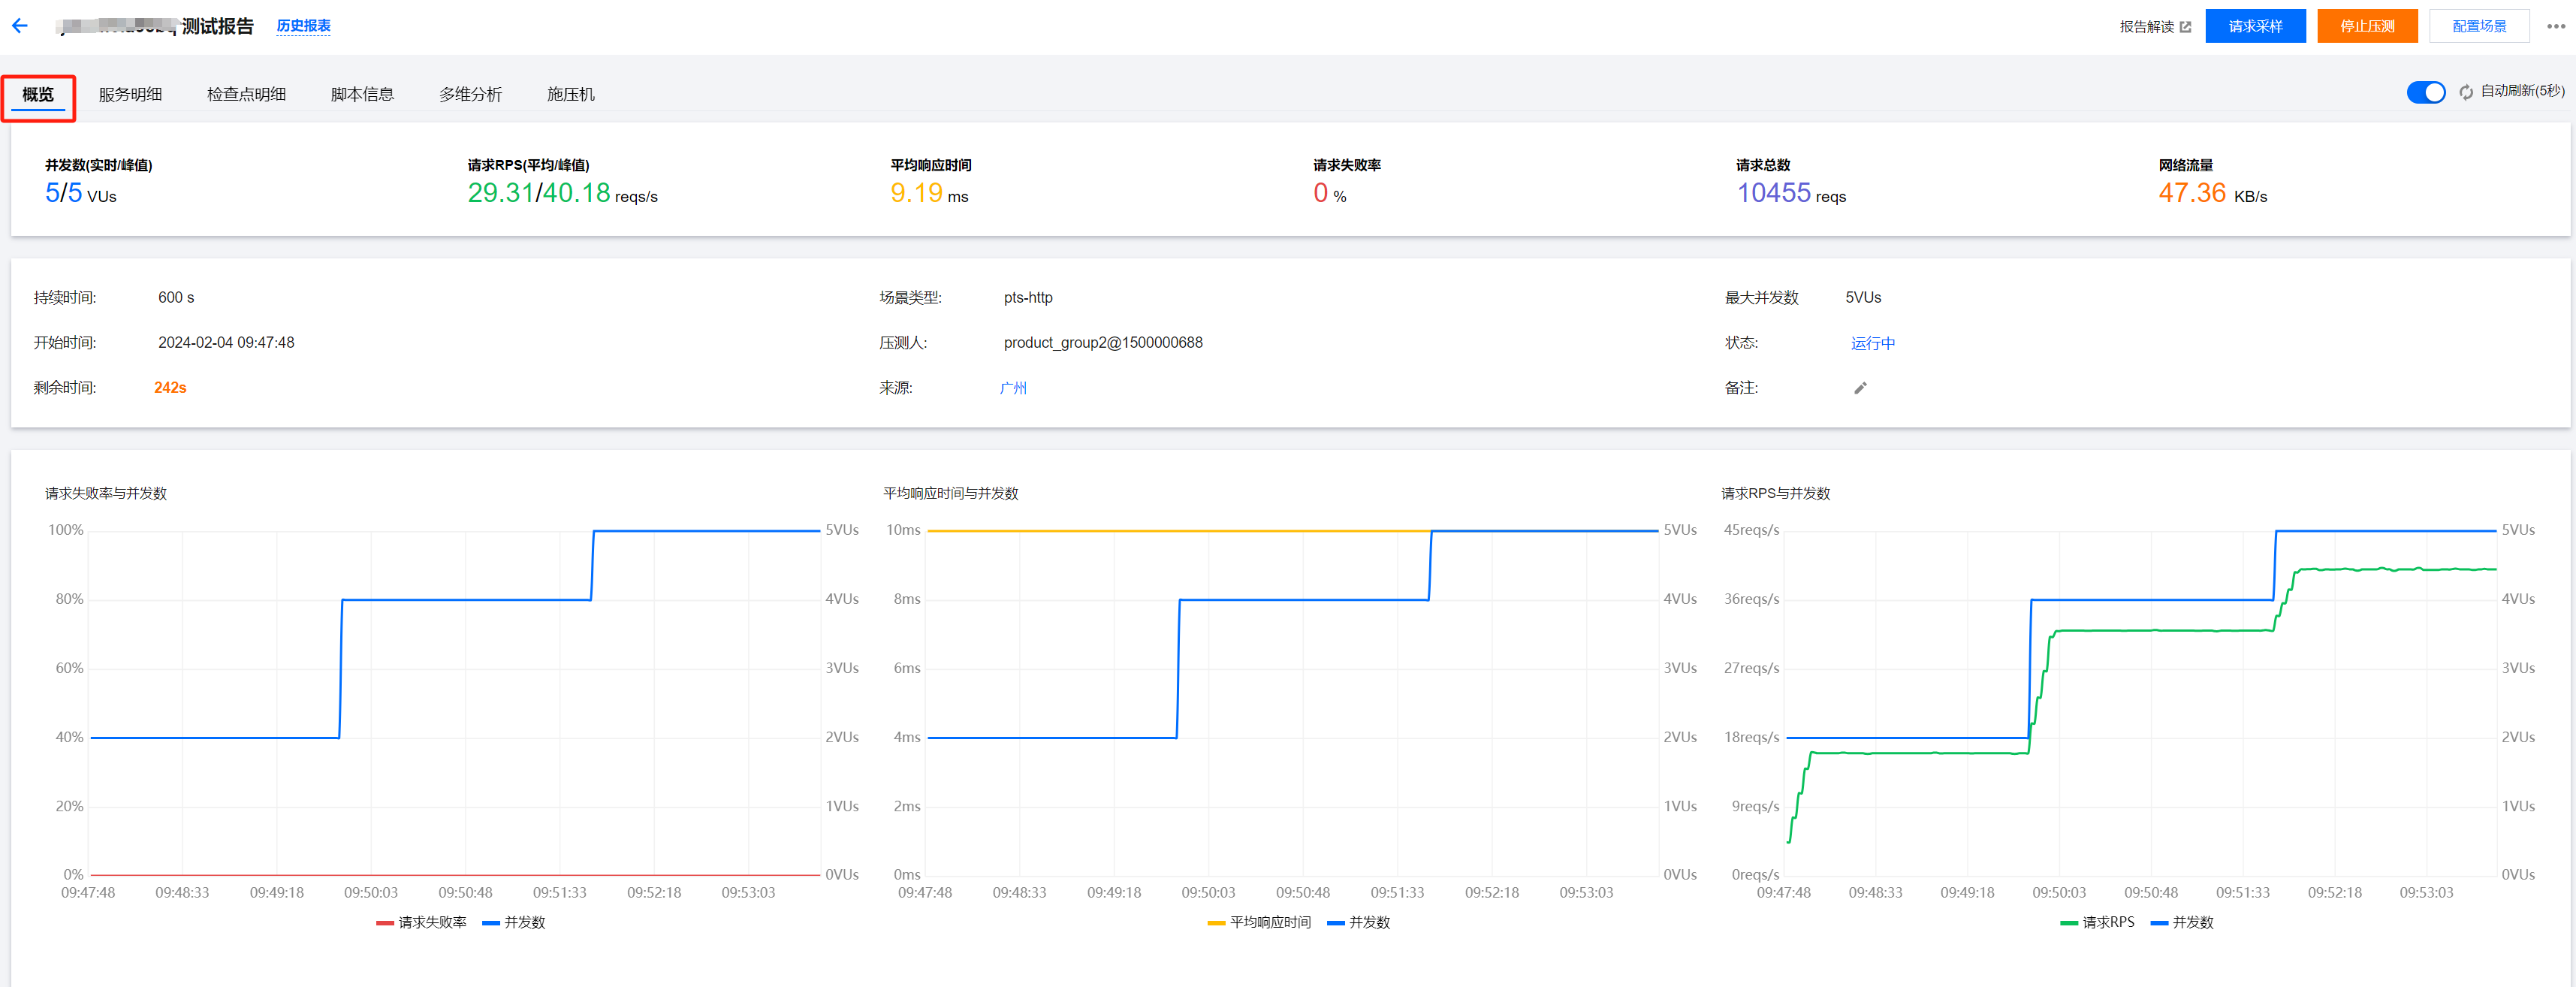Switch to the 服务明细 tab
The height and width of the screenshot is (987, 2576).
[130, 94]
